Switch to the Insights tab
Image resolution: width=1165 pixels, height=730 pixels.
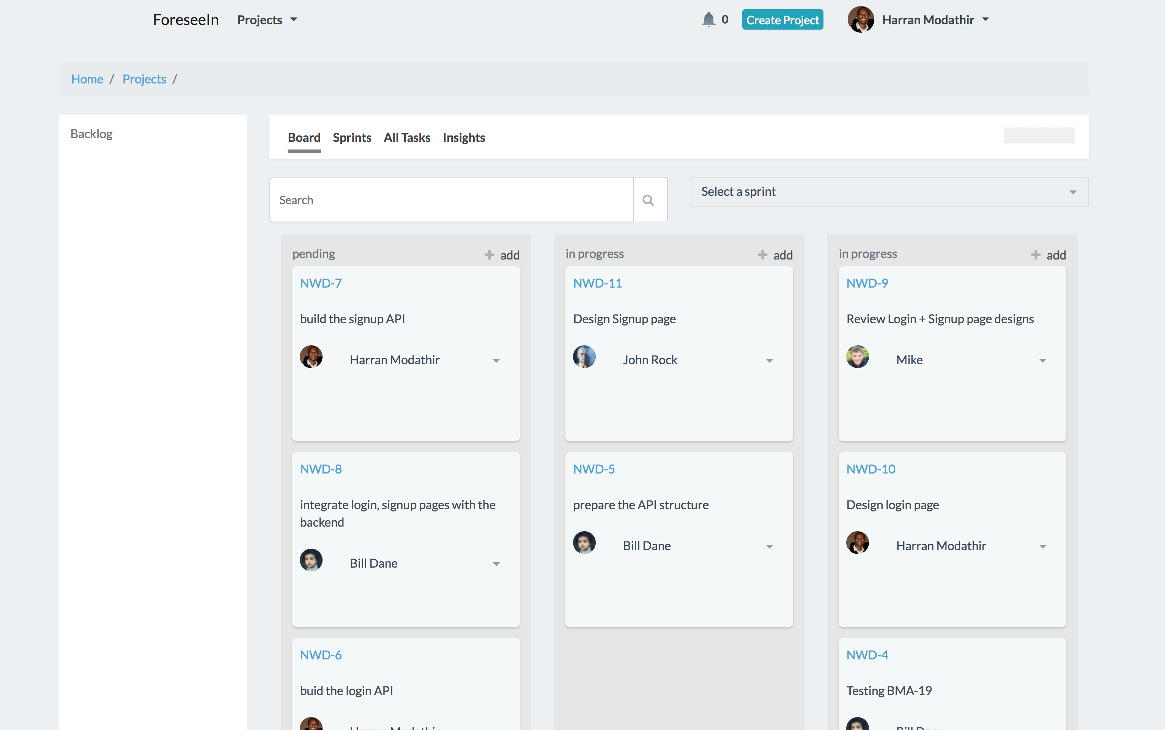click(x=463, y=138)
